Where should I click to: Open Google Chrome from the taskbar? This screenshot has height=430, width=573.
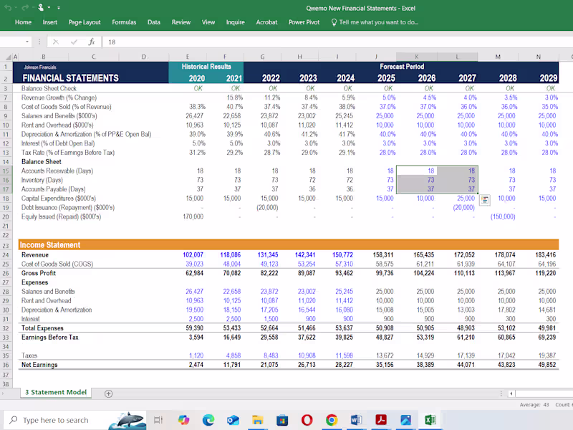pyautogui.click(x=332, y=420)
